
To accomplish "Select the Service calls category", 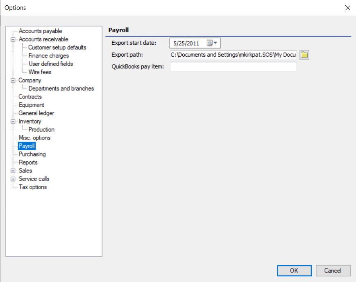I will [x=34, y=179].
